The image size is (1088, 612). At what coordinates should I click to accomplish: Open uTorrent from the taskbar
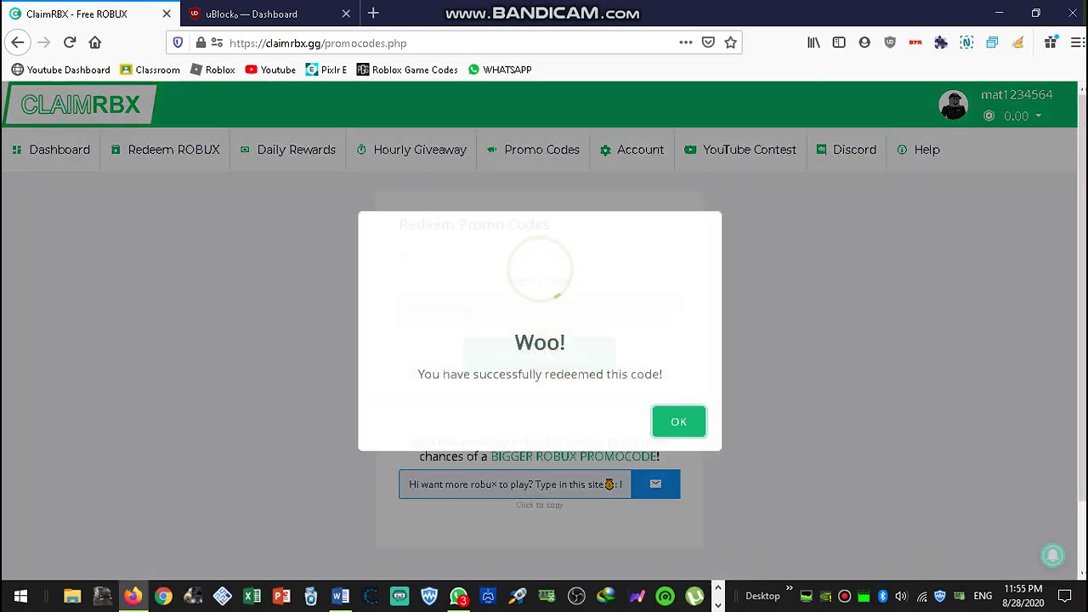(694, 597)
